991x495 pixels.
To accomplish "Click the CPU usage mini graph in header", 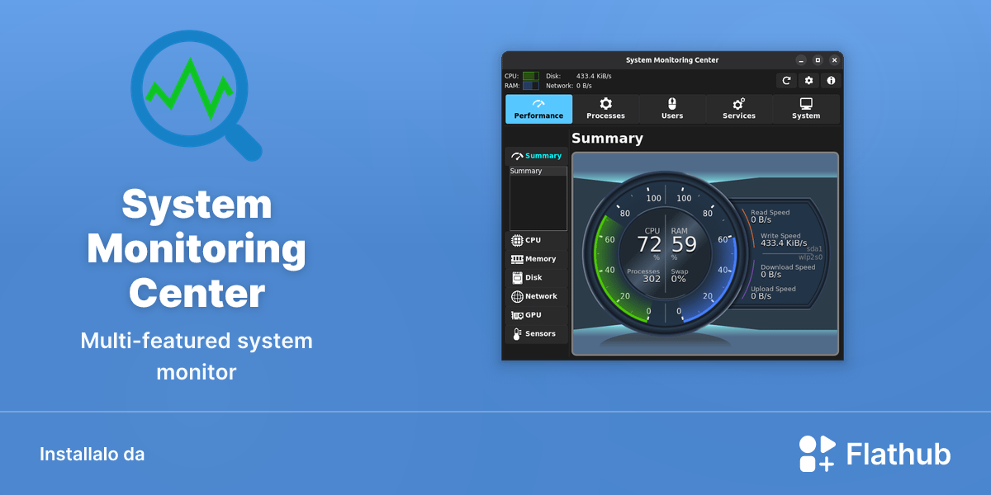I will tap(530, 76).
